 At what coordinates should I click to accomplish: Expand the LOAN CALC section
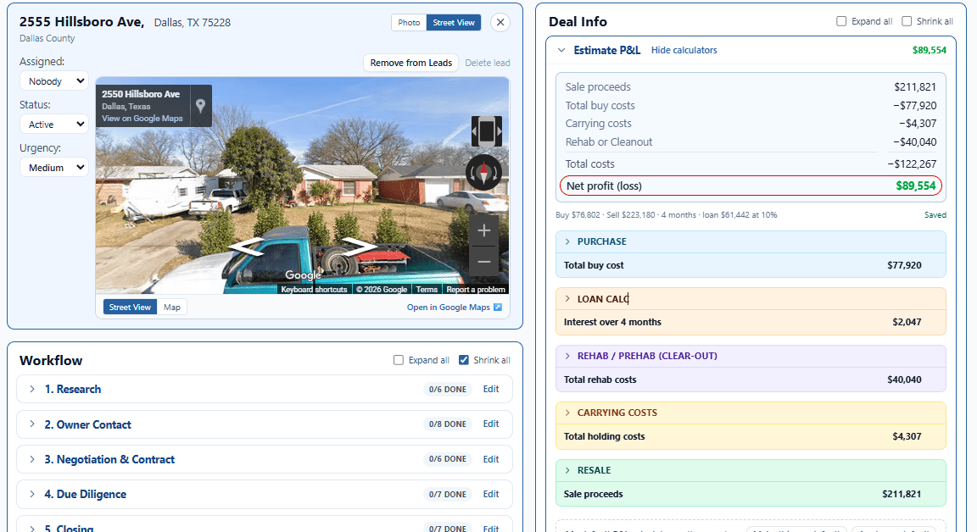[x=567, y=299]
